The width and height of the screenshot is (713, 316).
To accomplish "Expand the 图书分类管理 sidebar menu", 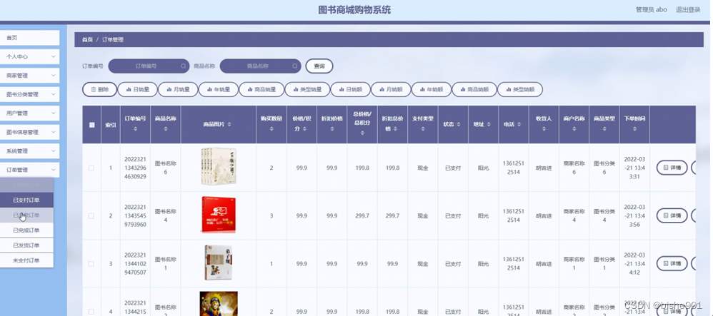I will click(29, 94).
